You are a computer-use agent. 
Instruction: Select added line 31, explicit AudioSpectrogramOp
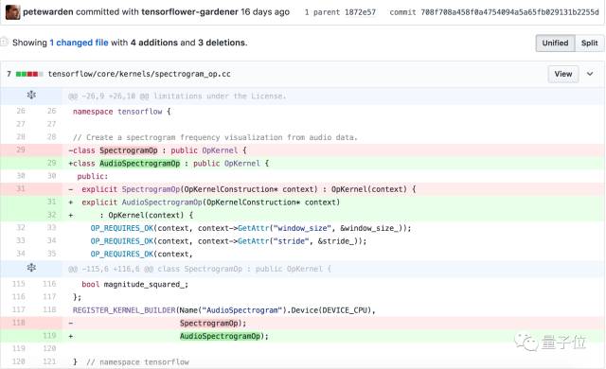point(303,202)
